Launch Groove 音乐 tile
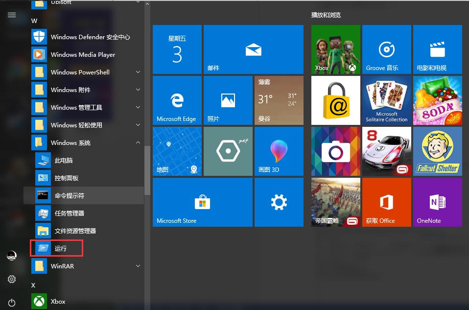 386,49
